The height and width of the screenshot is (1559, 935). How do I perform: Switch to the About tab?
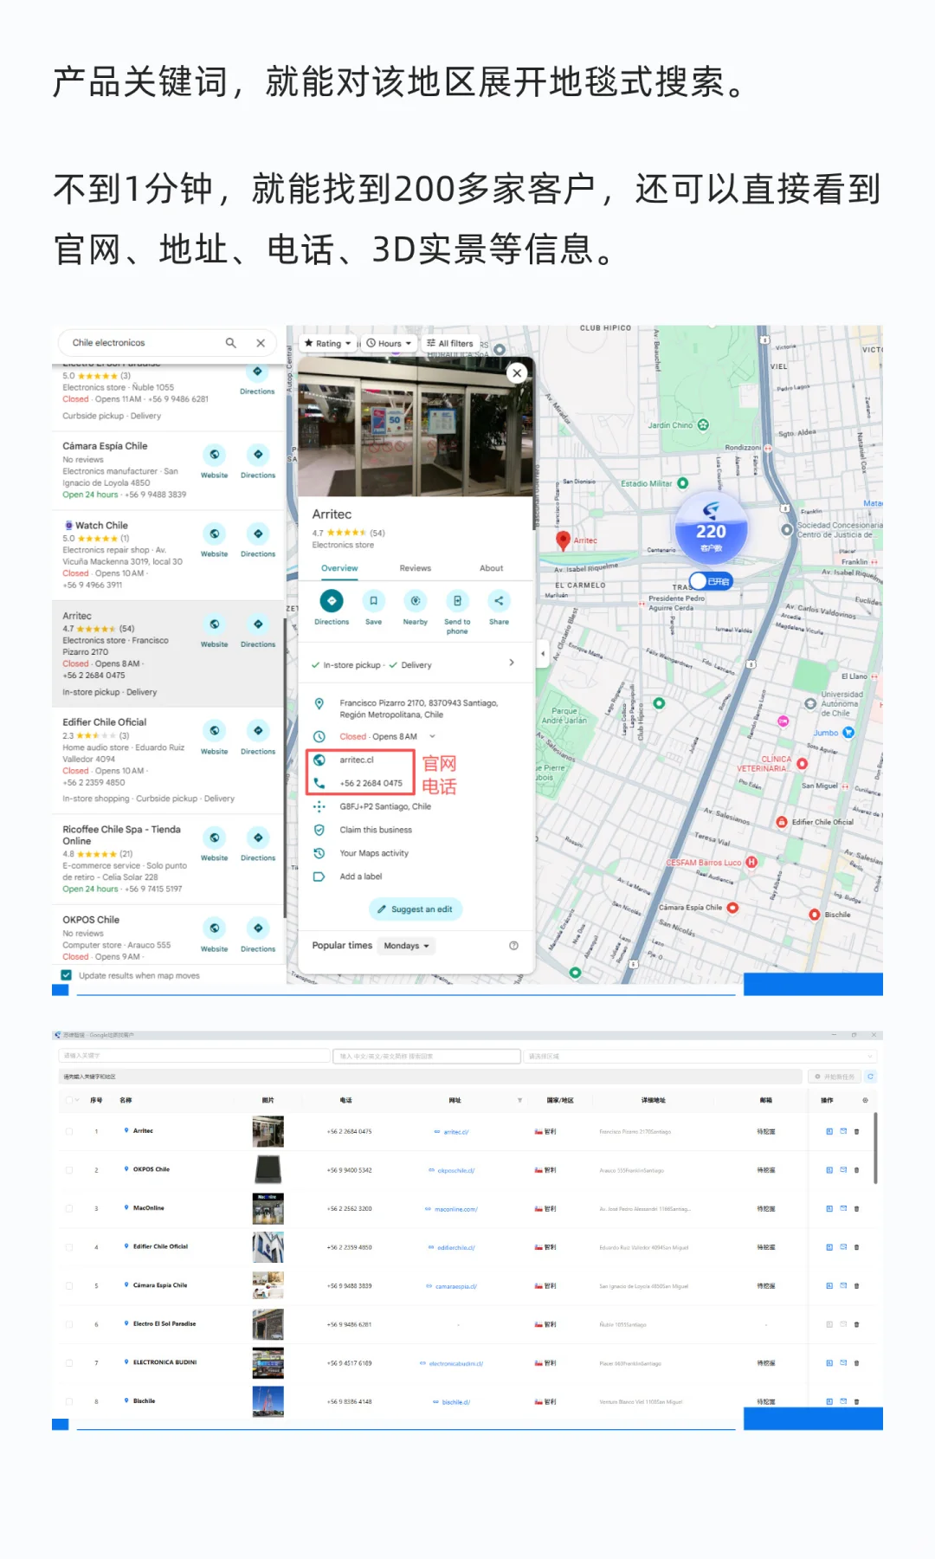coord(491,568)
